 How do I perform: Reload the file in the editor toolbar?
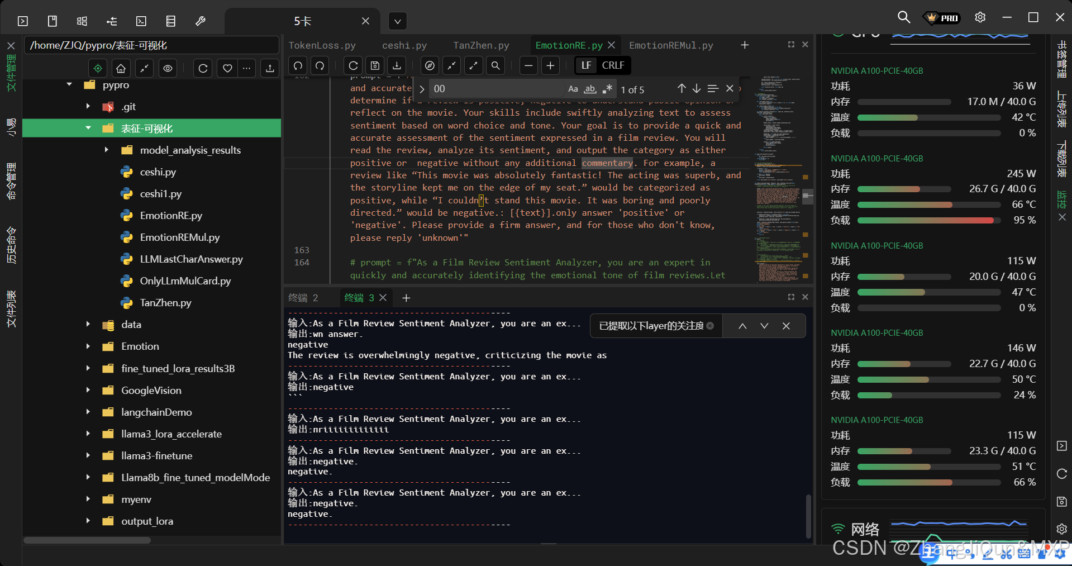353,65
